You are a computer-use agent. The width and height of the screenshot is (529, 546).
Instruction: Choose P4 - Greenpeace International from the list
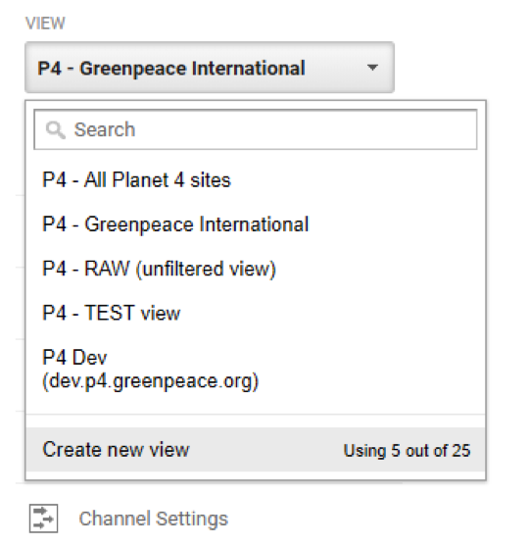(256, 224)
